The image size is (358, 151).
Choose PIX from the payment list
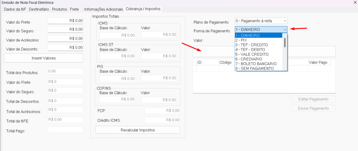242,40
